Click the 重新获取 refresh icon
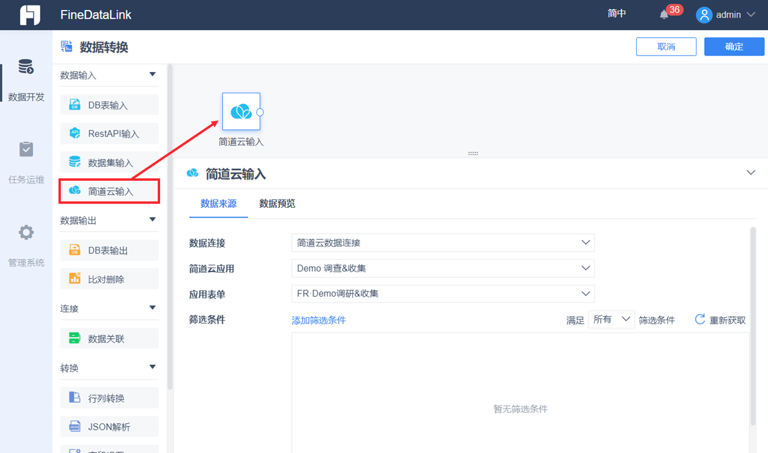Image resolution: width=768 pixels, height=453 pixels. 700,320
